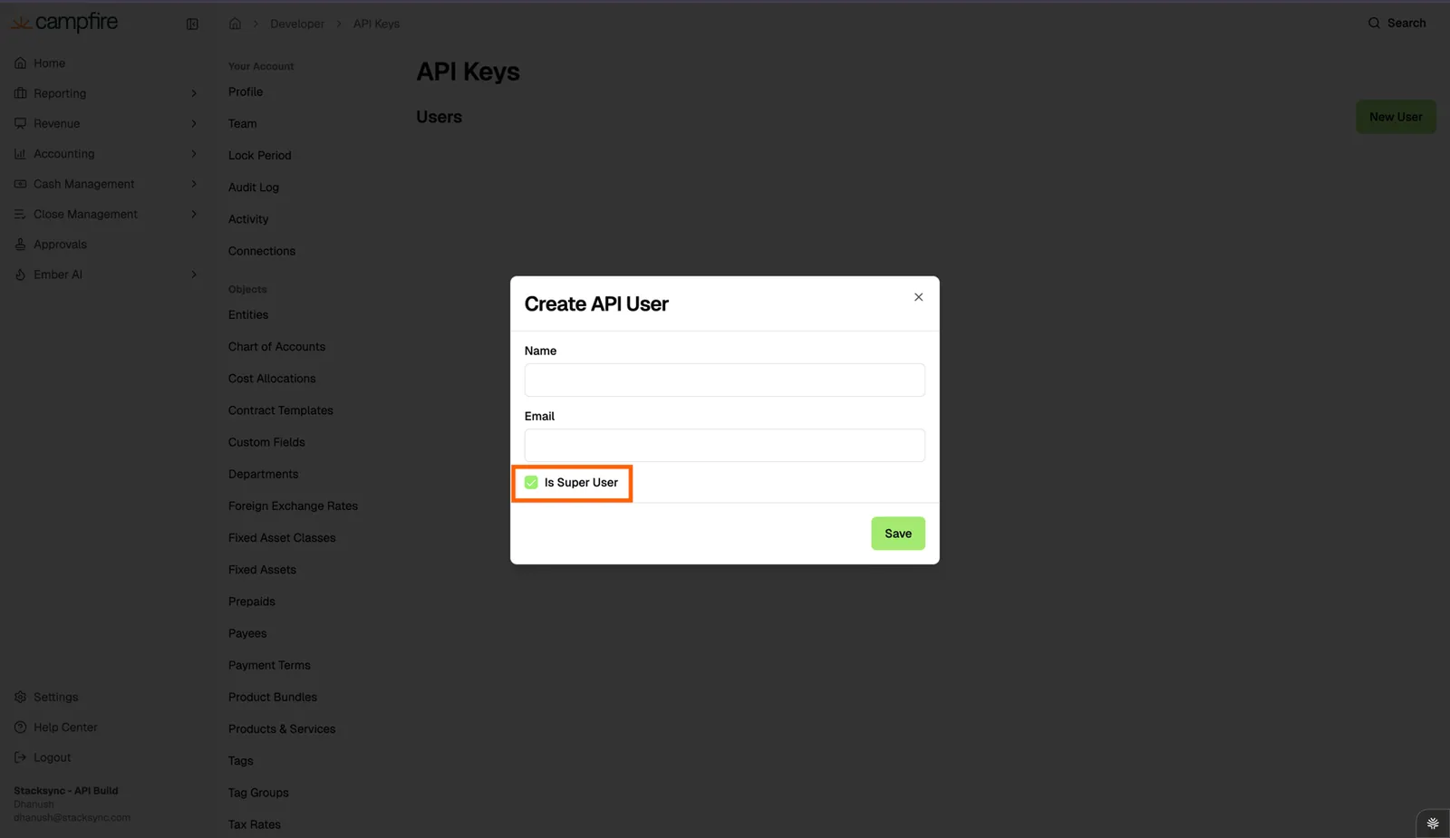Focus the Name input field

tap(725, 380)
